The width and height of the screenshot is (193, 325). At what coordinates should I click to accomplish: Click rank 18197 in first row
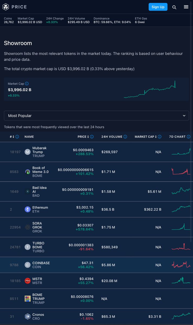tap(15, 152)
